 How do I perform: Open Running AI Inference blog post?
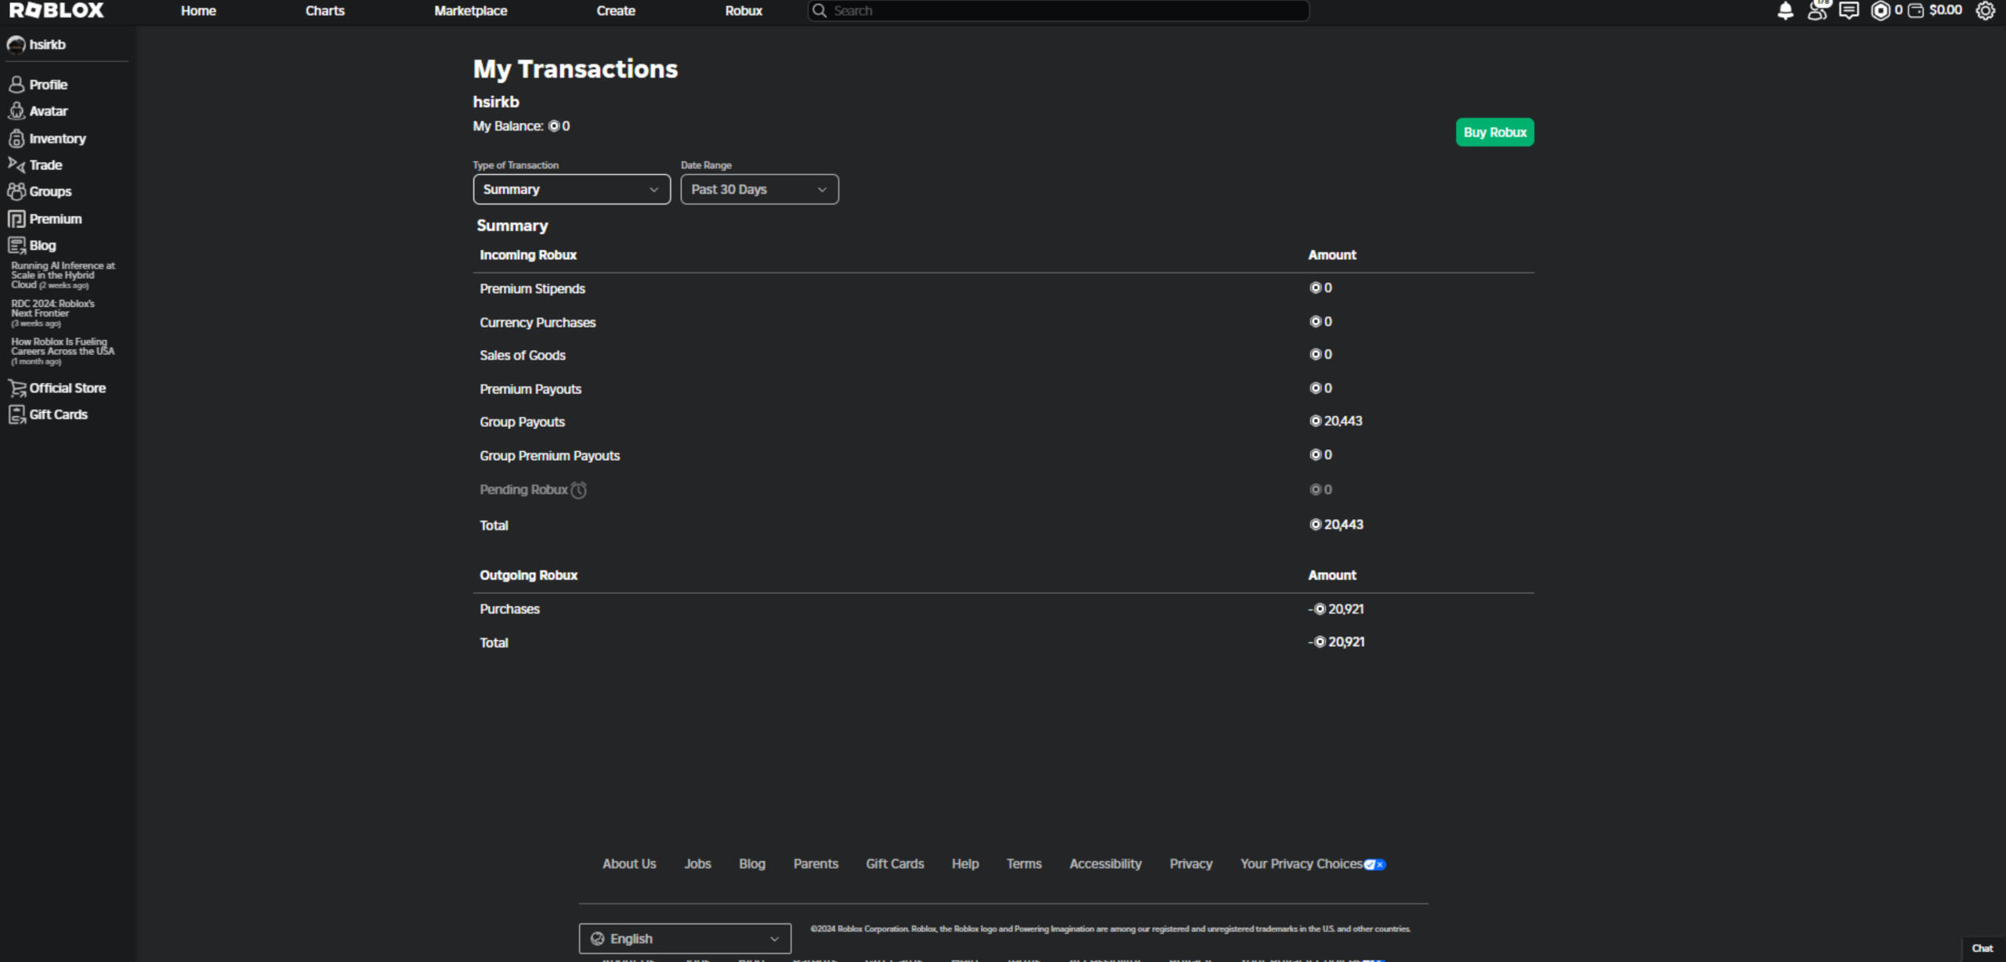click(63, 275)
